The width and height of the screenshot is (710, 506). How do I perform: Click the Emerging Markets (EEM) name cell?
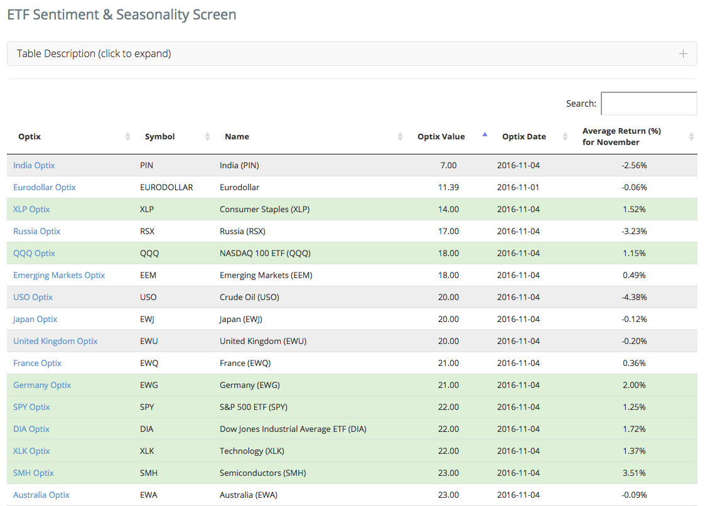coord(266,275)
